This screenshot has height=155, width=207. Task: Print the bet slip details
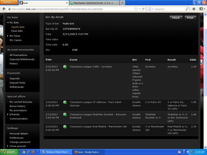[x=190, y=18]
